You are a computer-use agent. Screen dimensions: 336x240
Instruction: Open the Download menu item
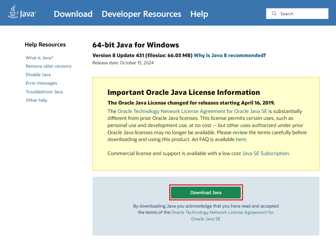(x=73, y=14)
